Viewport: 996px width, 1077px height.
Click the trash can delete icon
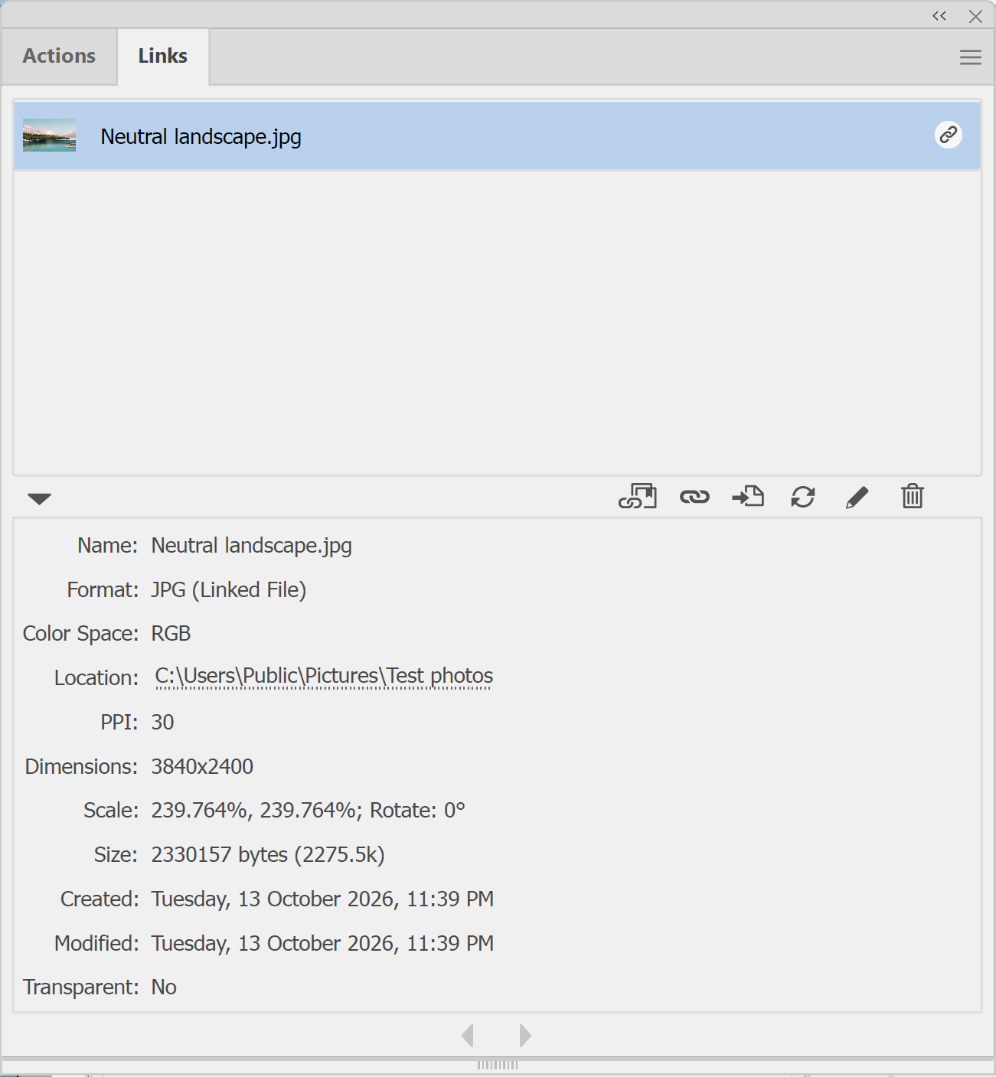coord(913,496)
